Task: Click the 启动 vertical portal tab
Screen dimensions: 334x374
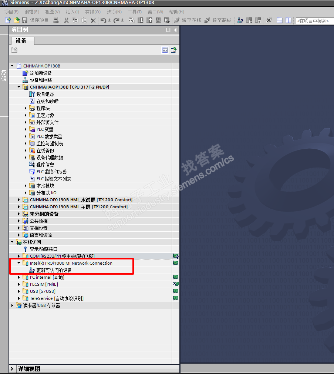Action: click(x=4, y=75)
